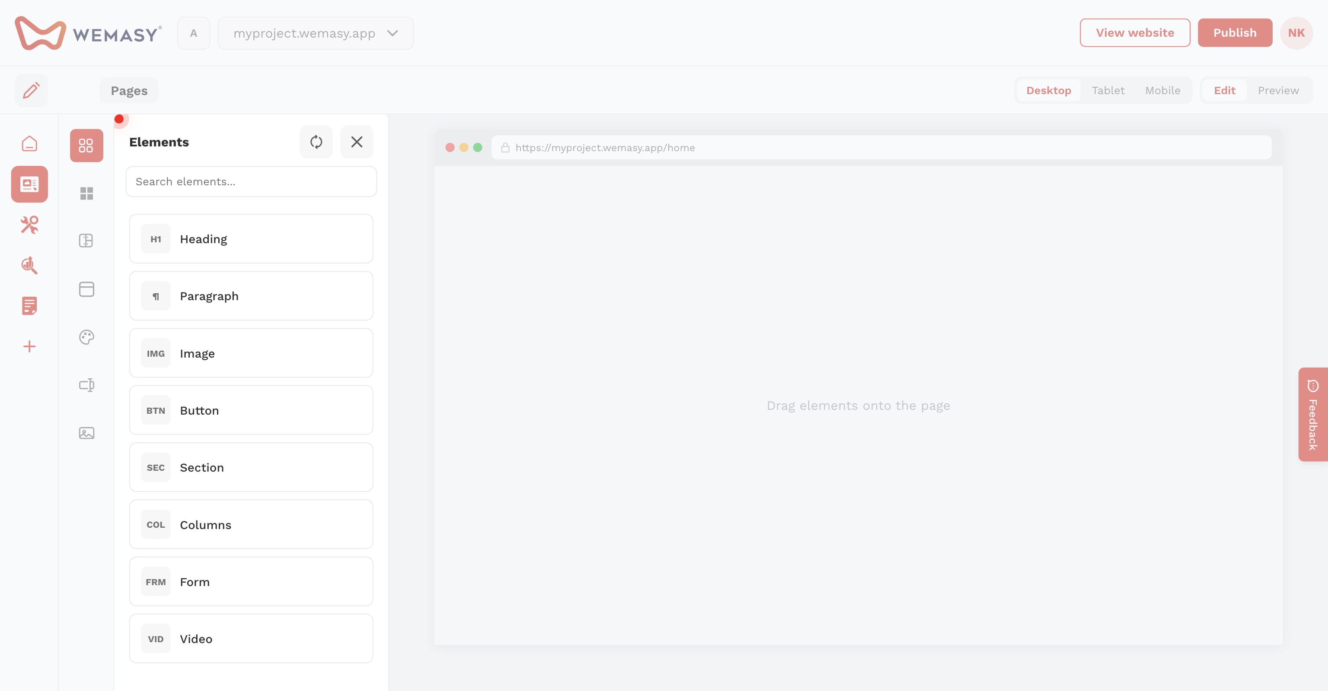Open the Feedback side tab
The height and width of the screenshot is (691, 1328).
[x=1312, y=415]
